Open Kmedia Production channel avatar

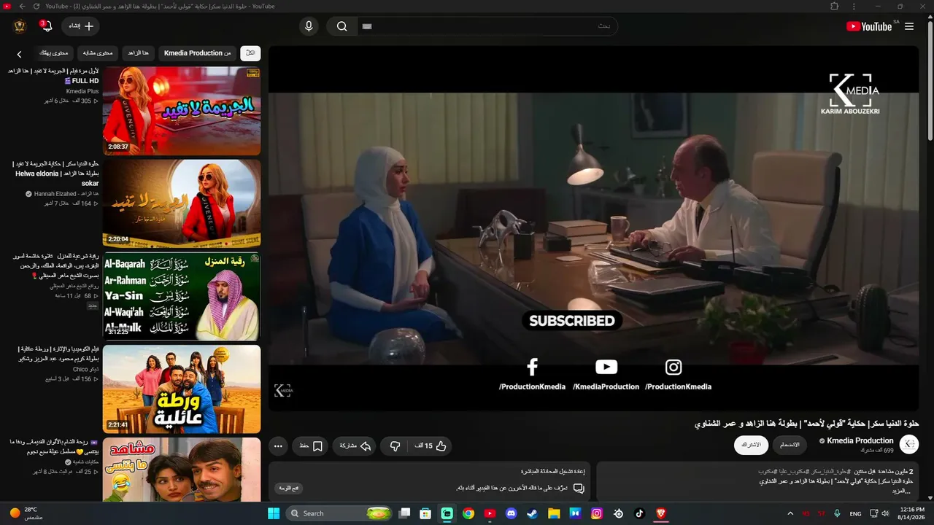point(909,444)
